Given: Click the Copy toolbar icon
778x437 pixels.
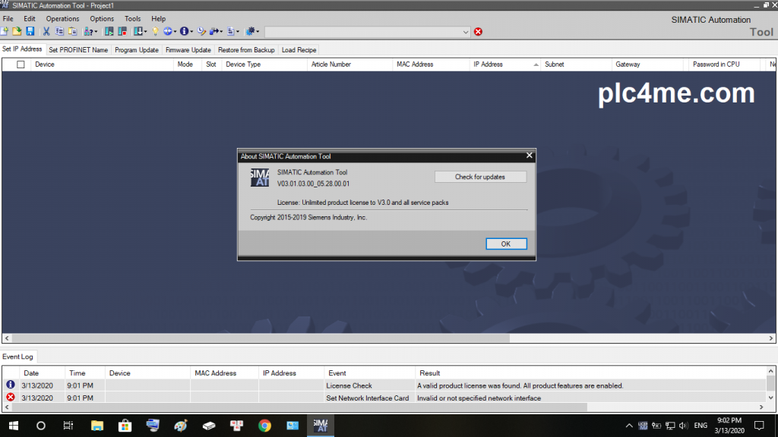Looking at the screenshot, I should (x=59, y=32).
